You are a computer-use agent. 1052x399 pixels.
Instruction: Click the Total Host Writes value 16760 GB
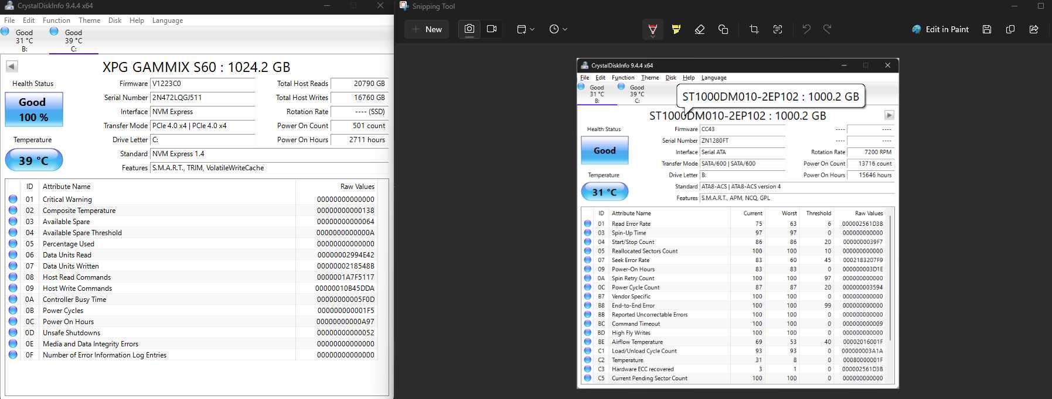coord(359,98)
